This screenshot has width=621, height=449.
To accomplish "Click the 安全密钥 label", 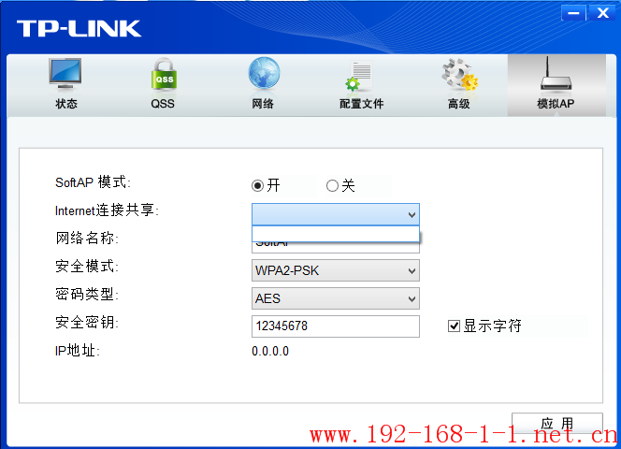I will [x=87, y=322].
